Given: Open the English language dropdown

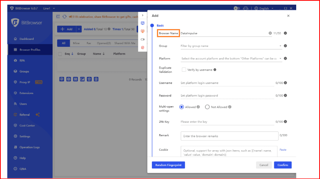Looking at the screenshot, I should tap(266, 8).
